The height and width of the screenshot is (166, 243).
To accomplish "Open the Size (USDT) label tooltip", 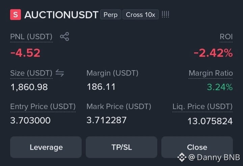I will tap(31, 73).
